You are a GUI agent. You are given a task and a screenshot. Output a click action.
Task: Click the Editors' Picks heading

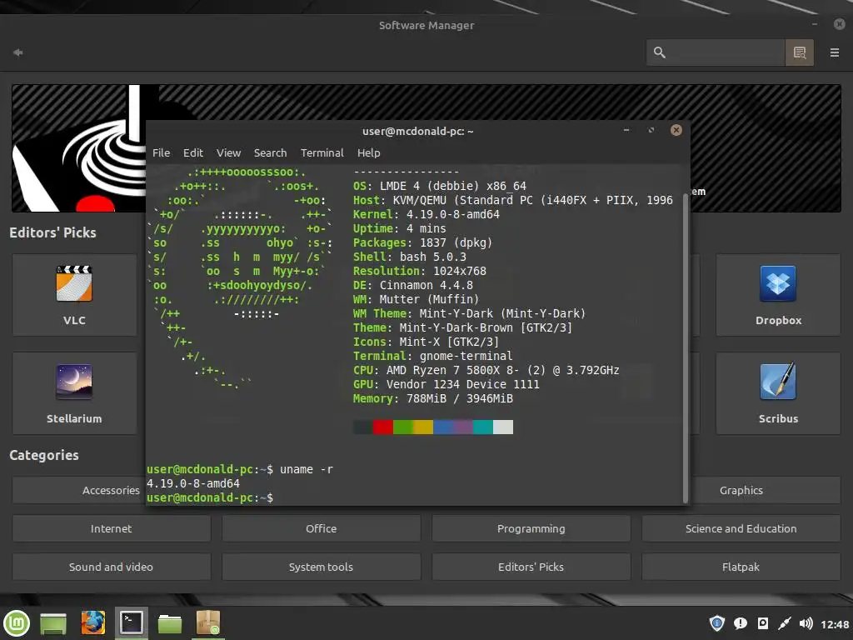(x=52, y=233)
